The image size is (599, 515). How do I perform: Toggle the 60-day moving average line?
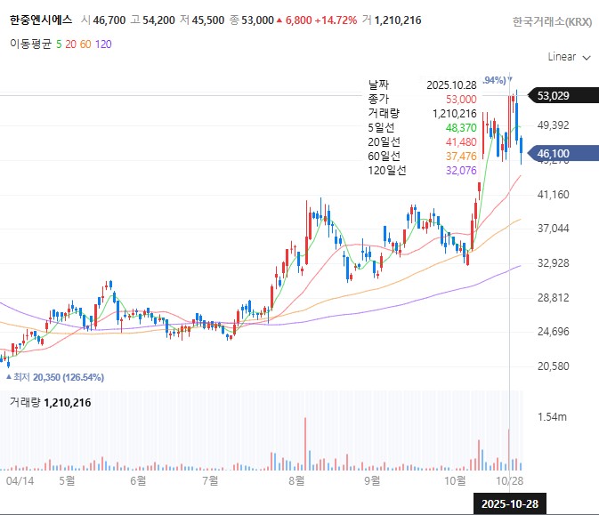pyautogui.click(x=85, y=44)
